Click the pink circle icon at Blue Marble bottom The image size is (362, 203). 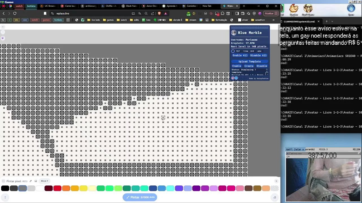[233, 78]
